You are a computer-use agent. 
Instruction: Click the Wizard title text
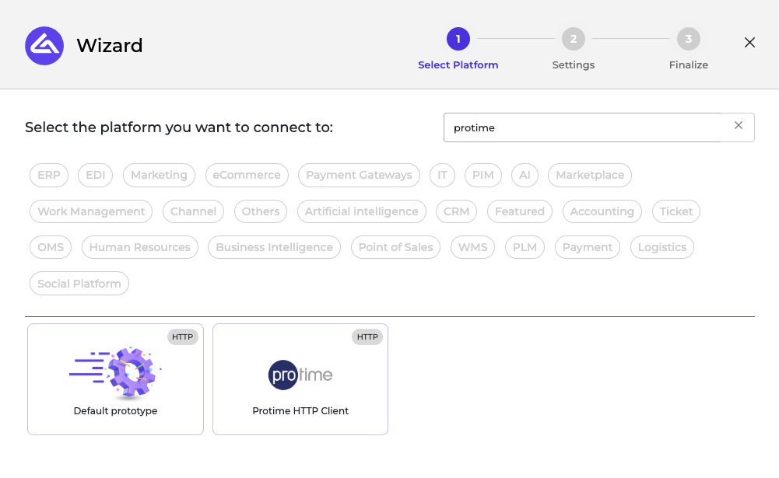(x=109, y=46)
